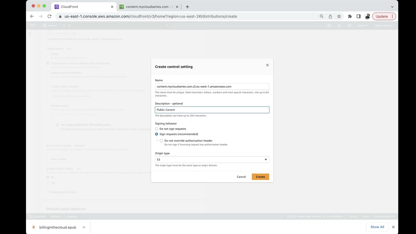
Task: Switch to the CloudFront tab
Action: pos(83,6)
